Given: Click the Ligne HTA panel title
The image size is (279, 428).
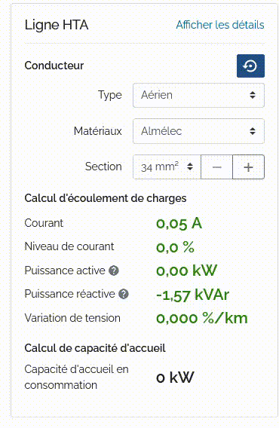Looking at the screenshot, I should [x=57, y=25].
